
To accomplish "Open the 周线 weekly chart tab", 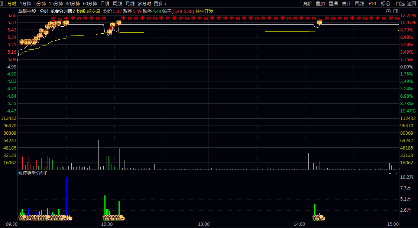I will [117, 3].
